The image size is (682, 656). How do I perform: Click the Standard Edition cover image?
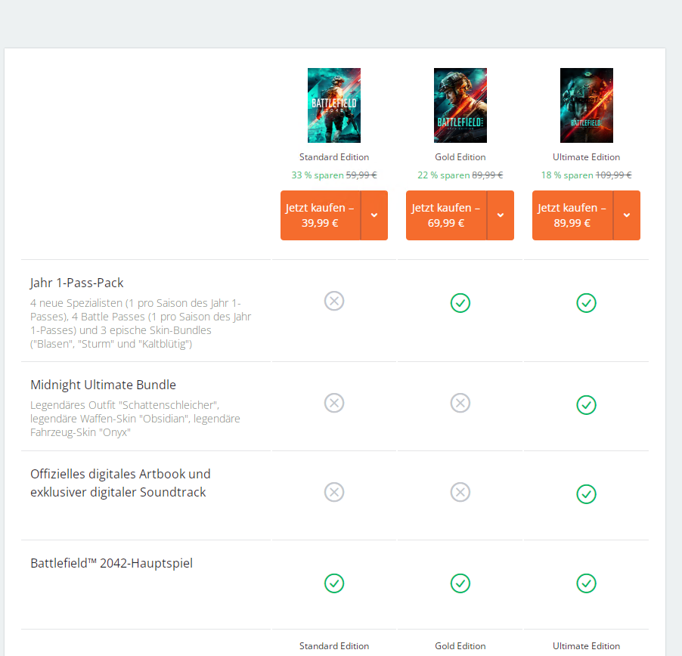[x=333, y=105]
